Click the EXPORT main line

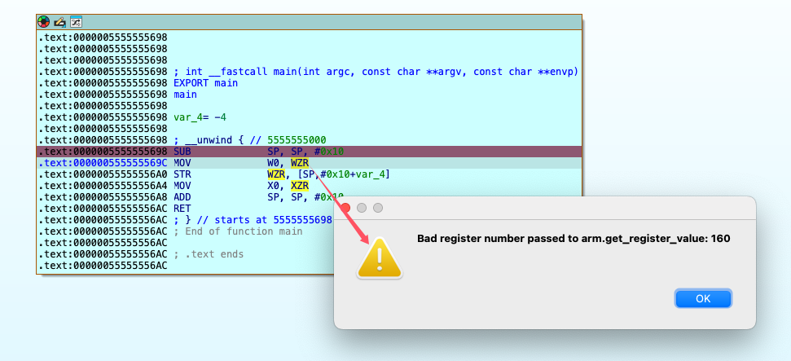(205, 83)
